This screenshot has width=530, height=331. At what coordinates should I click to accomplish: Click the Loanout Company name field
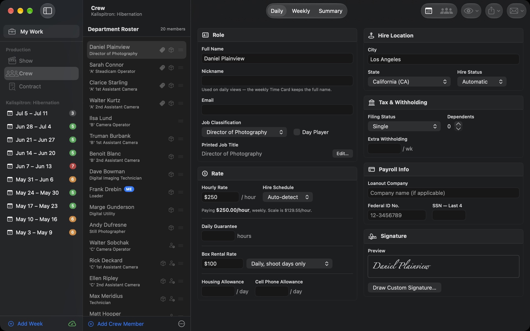tap(443, 193)
